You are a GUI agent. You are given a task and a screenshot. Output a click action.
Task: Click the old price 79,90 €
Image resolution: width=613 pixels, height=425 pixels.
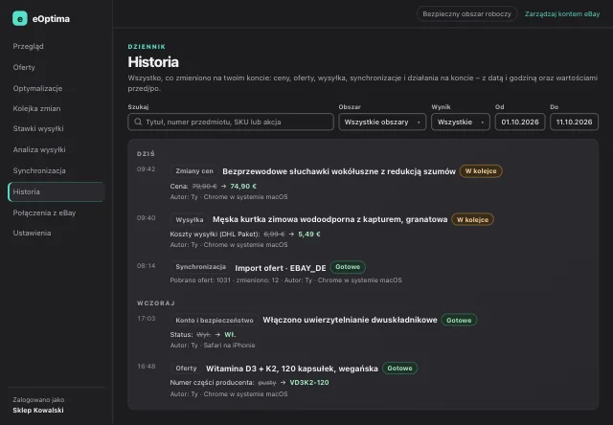click(x=204, y=187)
